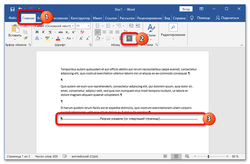Image resolution: width=250 pixels, height=164 pixels.
Task: Toggle bold (Ж) formatting
Action: (x=37, y=32)
